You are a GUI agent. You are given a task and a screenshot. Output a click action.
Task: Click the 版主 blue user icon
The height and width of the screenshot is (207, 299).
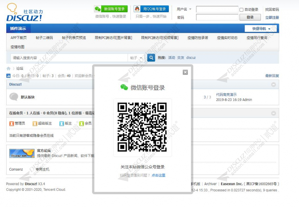coord(61,124)
